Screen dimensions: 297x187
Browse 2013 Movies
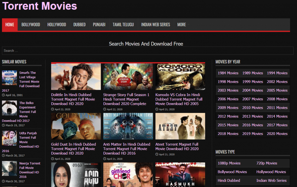(x=253, y=116)
